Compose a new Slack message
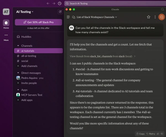Viewport: 166px width, 137px height. click(x=60, y=12)
